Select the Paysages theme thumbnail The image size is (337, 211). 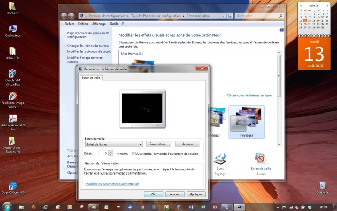247,122
